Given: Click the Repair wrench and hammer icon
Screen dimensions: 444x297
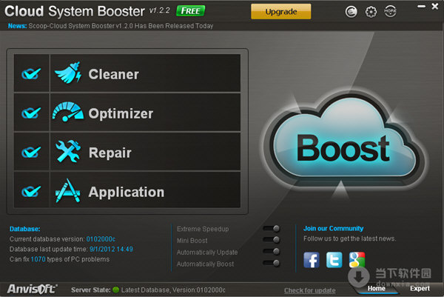Looking at the screenshot, I should pyautogui.click(x=68, y=152).
